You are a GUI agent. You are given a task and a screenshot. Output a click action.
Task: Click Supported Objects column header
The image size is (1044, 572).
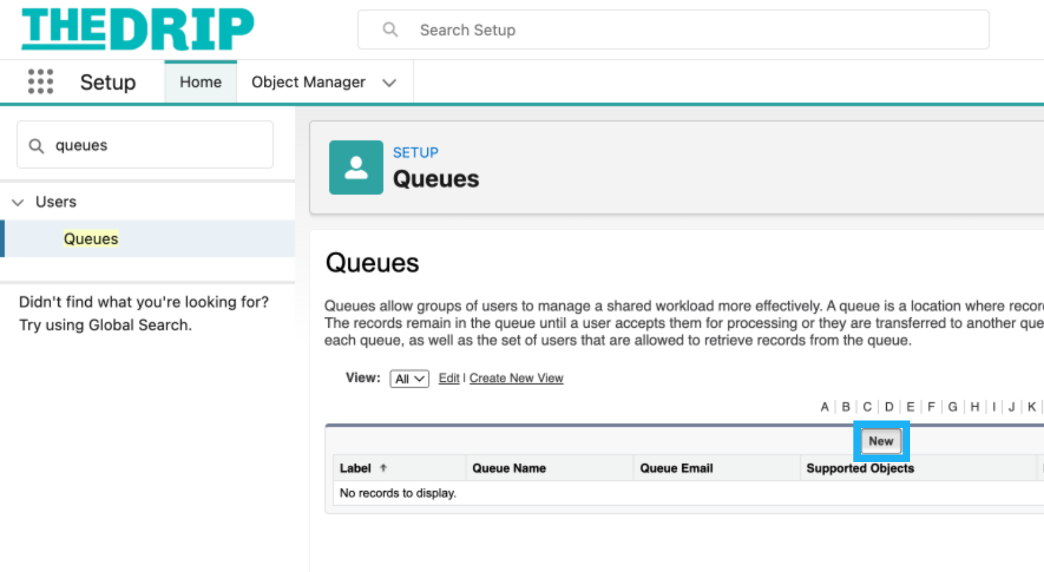click(x=860, y=468)
